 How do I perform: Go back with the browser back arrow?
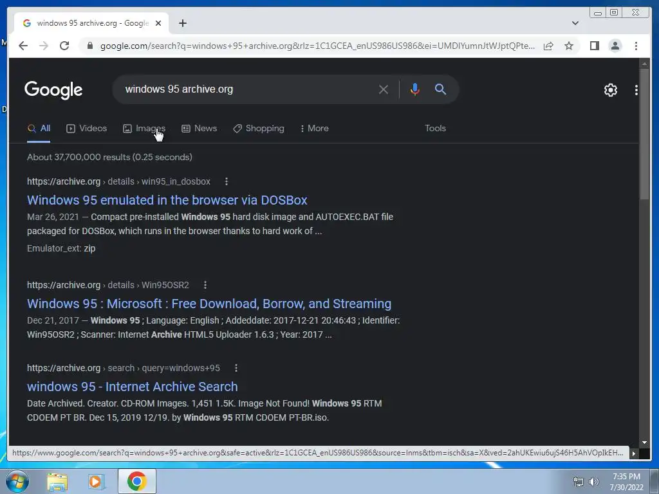pyautogui.click(x=23, y=46)
